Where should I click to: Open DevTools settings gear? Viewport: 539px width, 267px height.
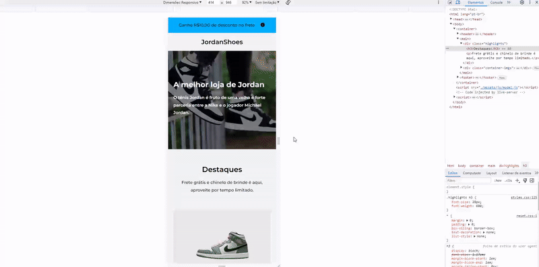coord(521,3)
